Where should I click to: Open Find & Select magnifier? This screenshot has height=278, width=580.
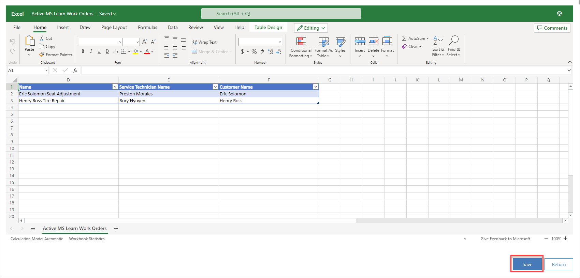pos(453,46)
